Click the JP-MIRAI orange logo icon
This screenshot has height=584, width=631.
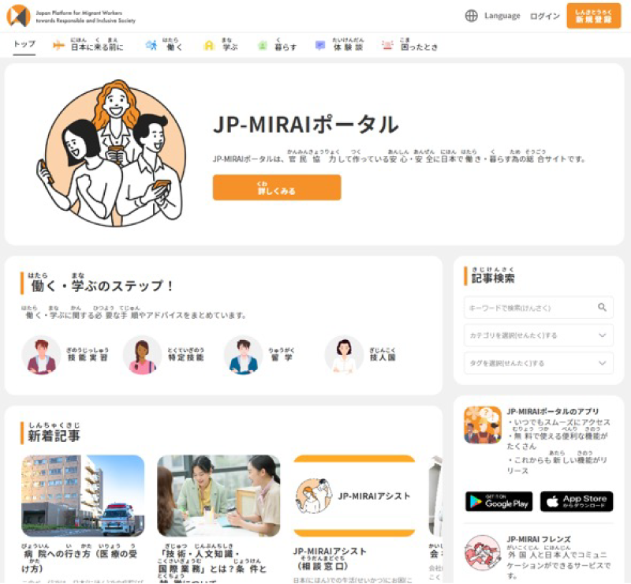coord(18,16)
